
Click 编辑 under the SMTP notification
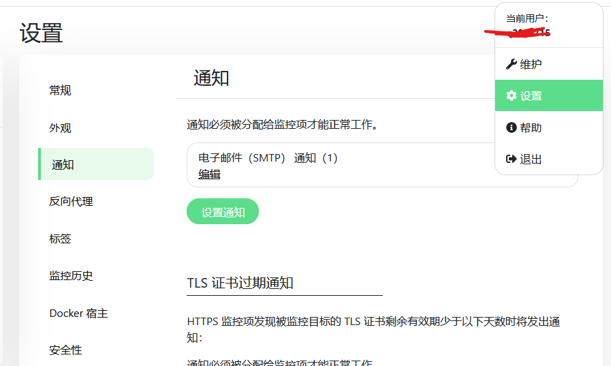click(x=209, y=174)
